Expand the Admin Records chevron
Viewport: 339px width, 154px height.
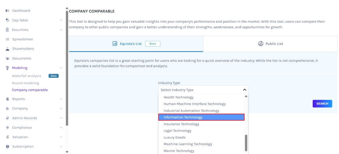point(61,118)
